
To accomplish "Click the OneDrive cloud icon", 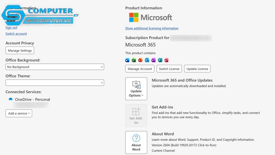I will click(11, 99).
